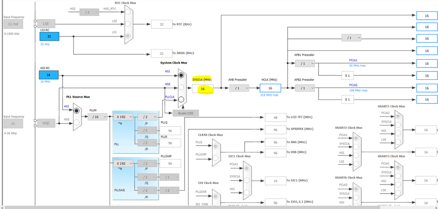Click the 108 MHz max label
The width and height of the screenshot is (438, 209).
358,90
